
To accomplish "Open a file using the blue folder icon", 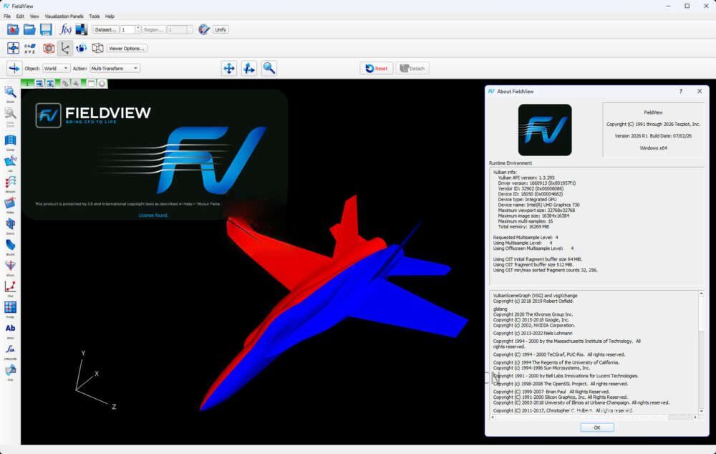I will click(29, 29).
